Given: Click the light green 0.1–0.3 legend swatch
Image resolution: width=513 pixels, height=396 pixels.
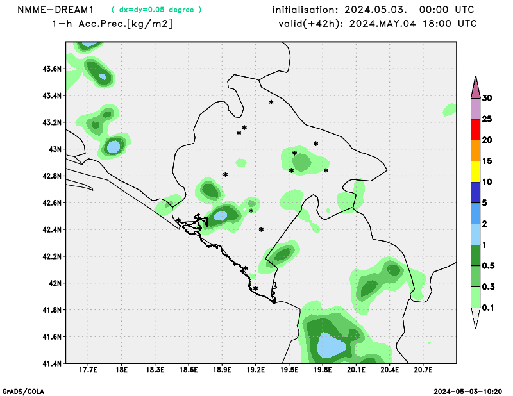Looking at the screenshot, I should [475, 297].
